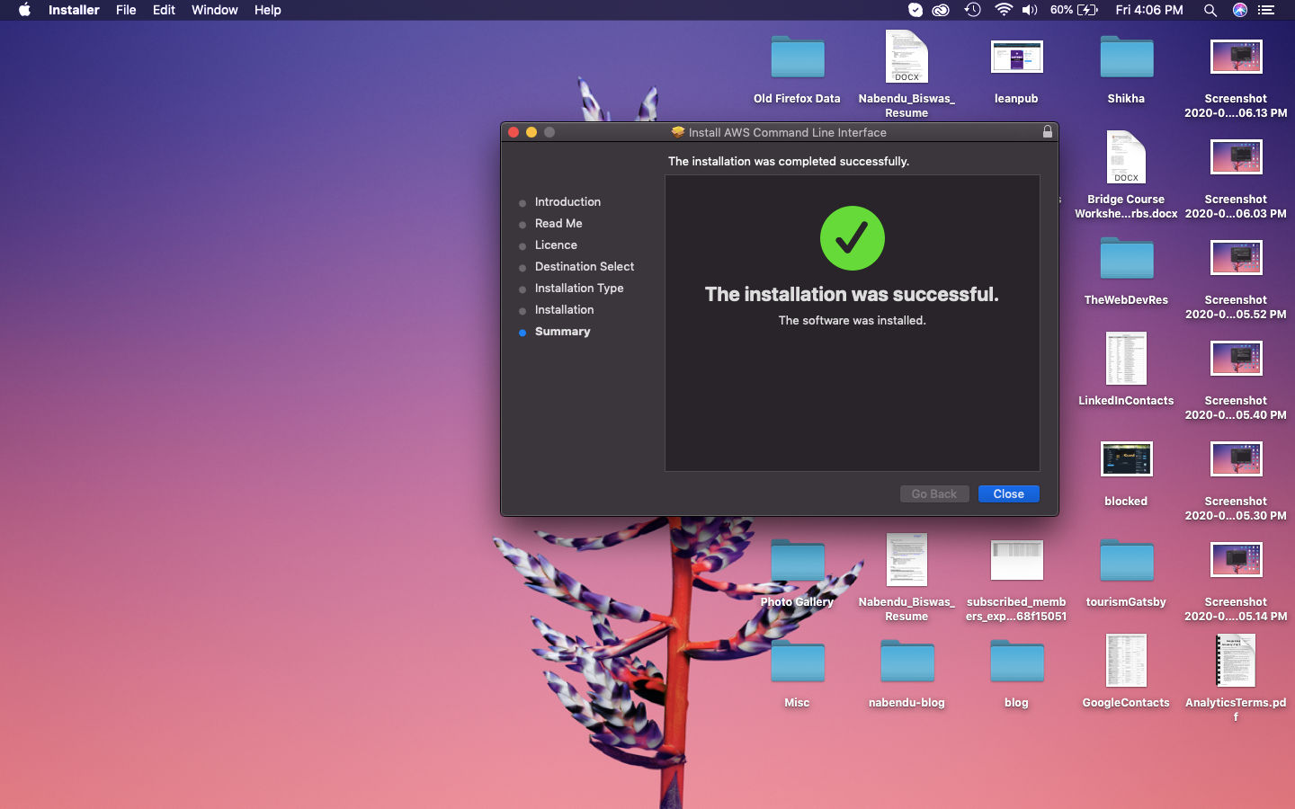
Task: Select the Introduction step in sidebar
Action: tap(567, 201)
